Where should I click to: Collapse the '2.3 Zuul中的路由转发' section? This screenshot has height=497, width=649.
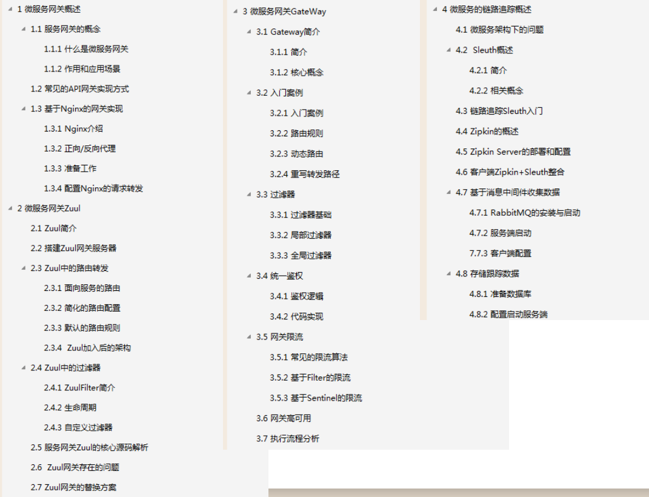click(x=24, y=268)
